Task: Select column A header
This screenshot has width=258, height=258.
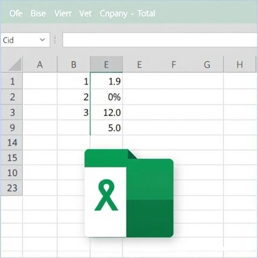Action: tap(40, 64)
